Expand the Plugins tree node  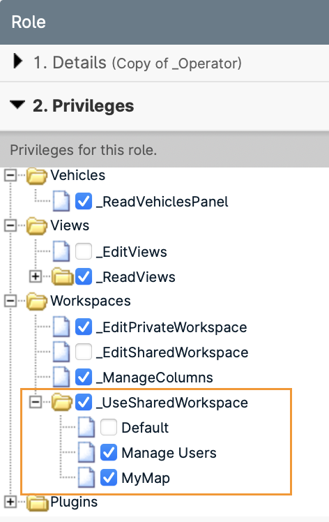click(10, 502)
